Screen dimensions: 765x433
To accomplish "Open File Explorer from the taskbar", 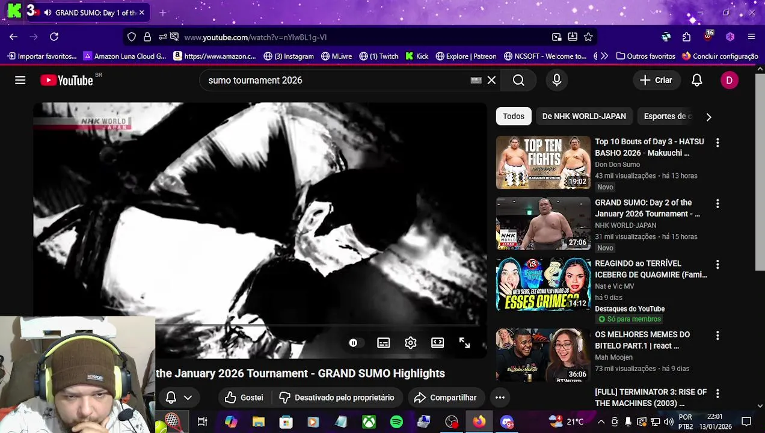I will click(x=258, y=422).
